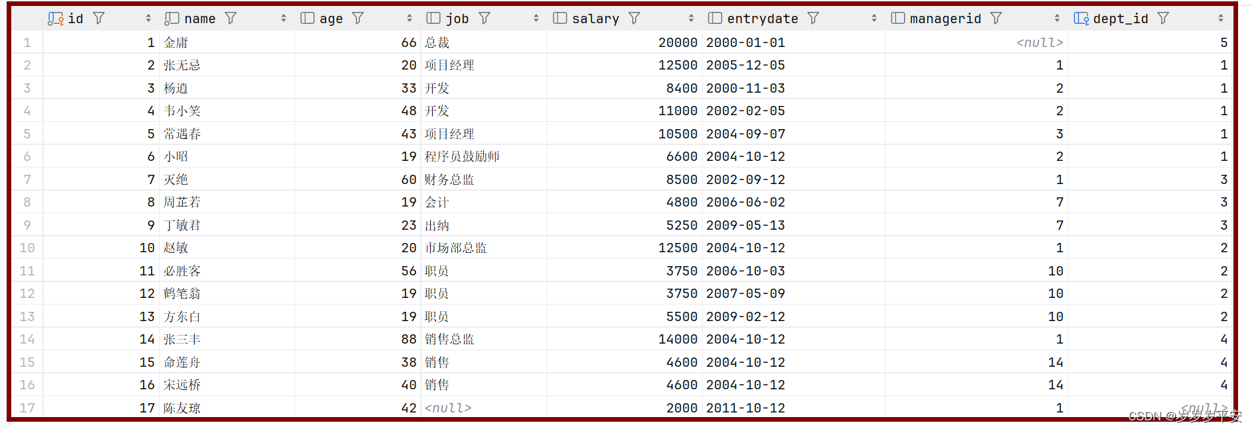This screenshot has height=429, width=1252.
Task: Click salary cell 14000
Action: pyautogui.click(x=678, y=339)
